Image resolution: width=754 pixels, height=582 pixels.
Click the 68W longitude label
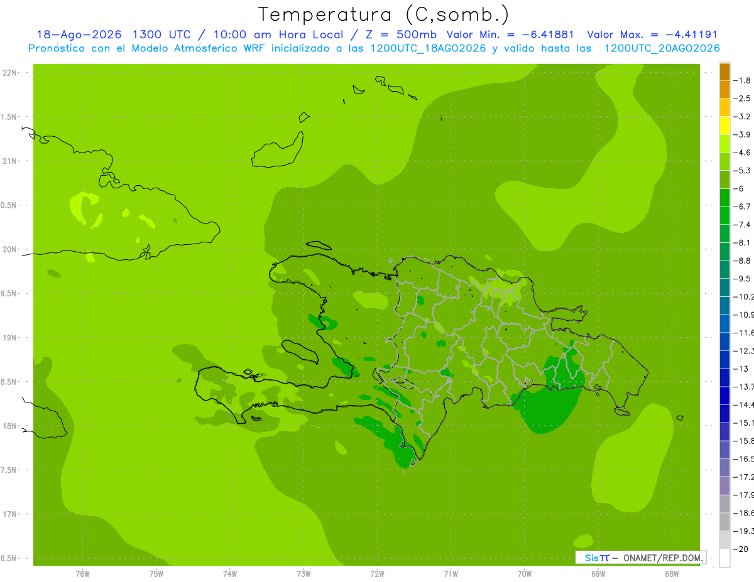click(x=672, y=574)
